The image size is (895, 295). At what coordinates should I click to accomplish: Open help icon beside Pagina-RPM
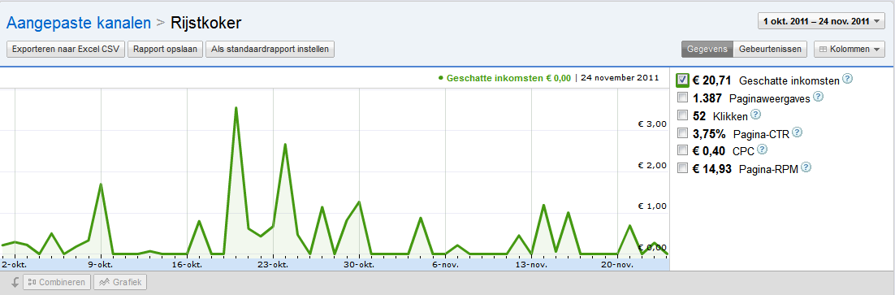click(806, 167)
